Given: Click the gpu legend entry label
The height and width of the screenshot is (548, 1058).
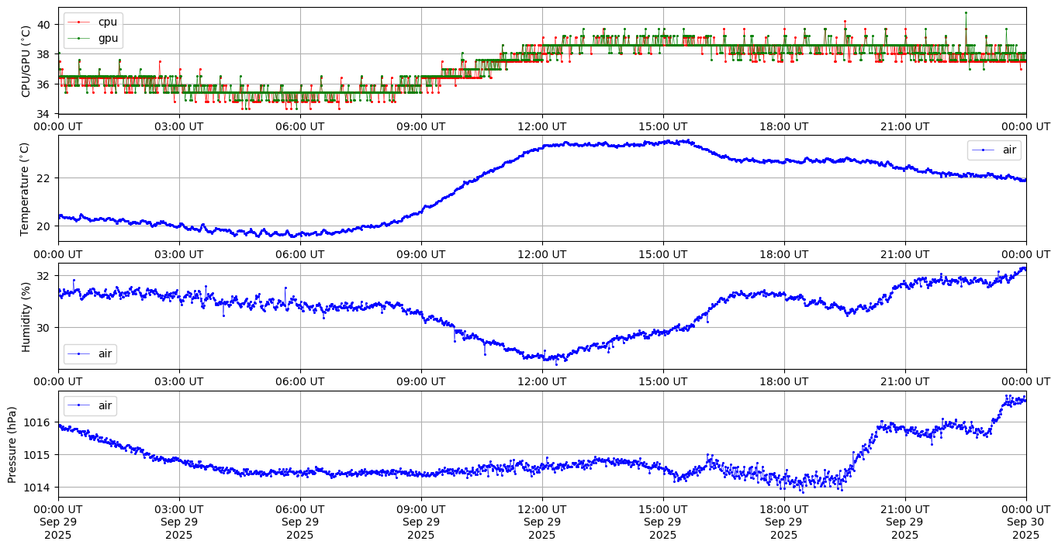Looking at the screenshot, I should (x=108, y=38).
